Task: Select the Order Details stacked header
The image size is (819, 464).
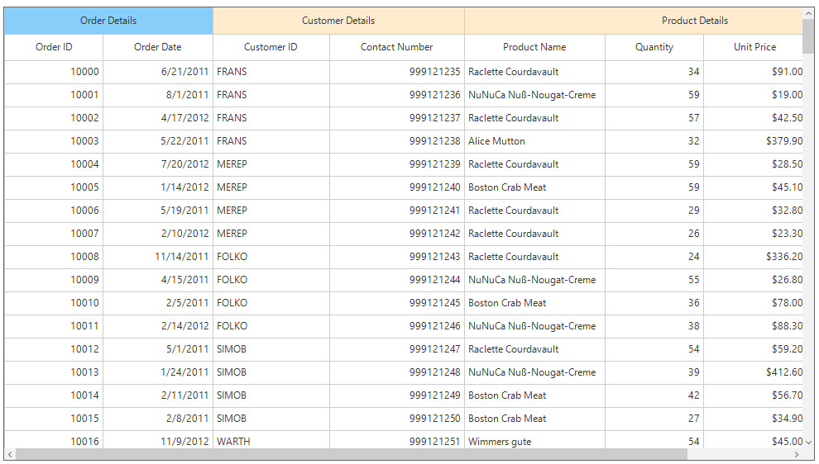Action: tap(108, 21)
